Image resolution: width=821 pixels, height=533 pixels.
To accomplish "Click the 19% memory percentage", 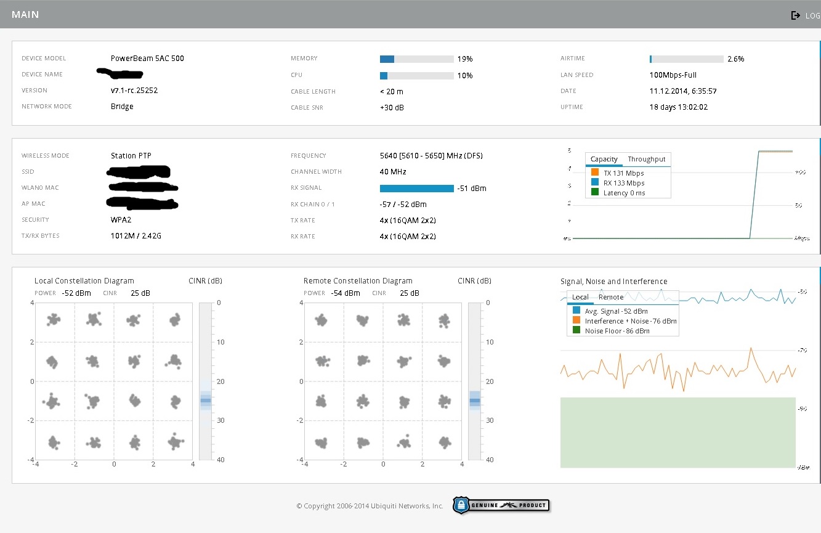I will click(x=465, y=59).
